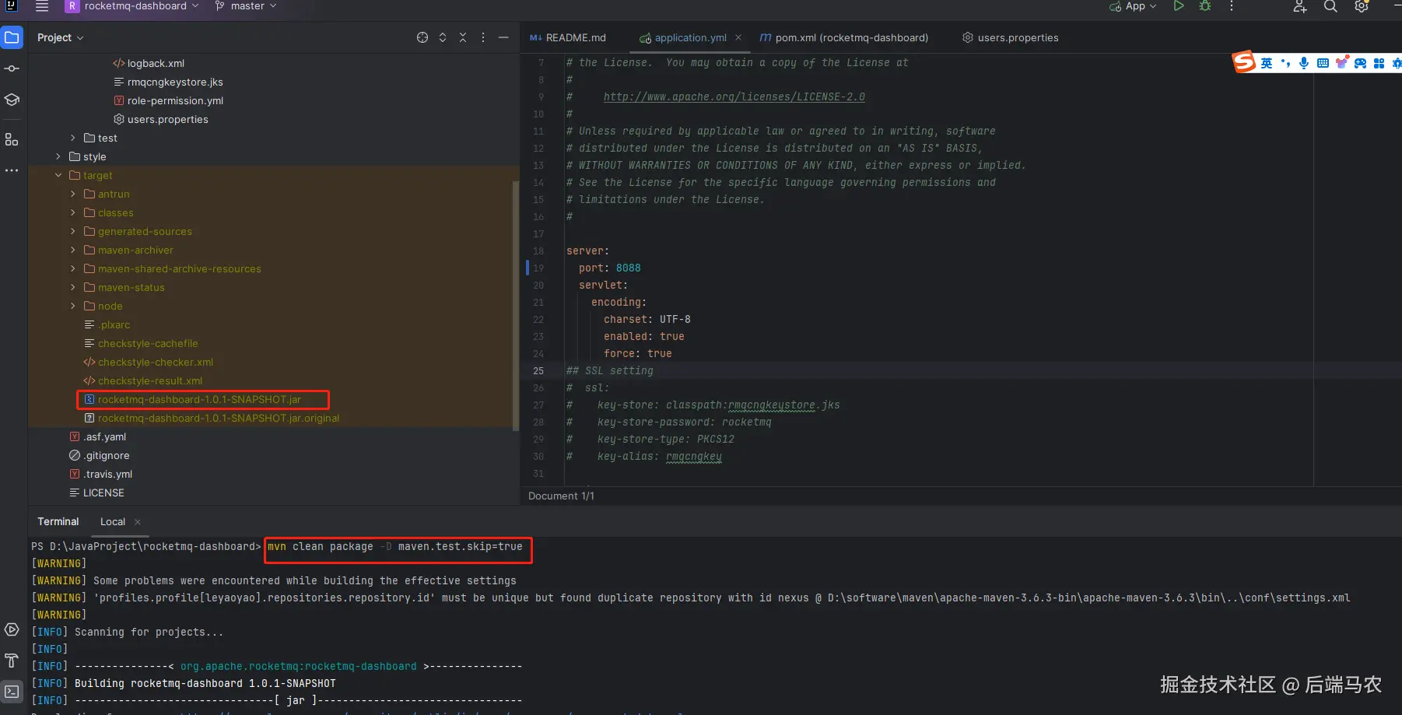Show more tool windows in left sidebar
1402x715 pixels.
coord(12,170)
